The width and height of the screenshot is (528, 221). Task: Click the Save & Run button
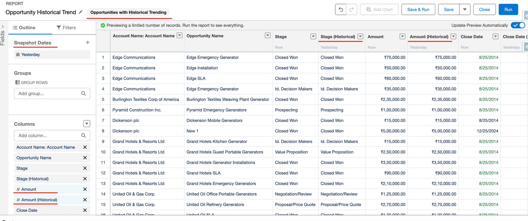click(418, 10)
